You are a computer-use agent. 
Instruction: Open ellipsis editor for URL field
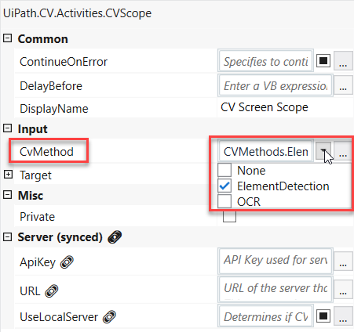[343, 290]
